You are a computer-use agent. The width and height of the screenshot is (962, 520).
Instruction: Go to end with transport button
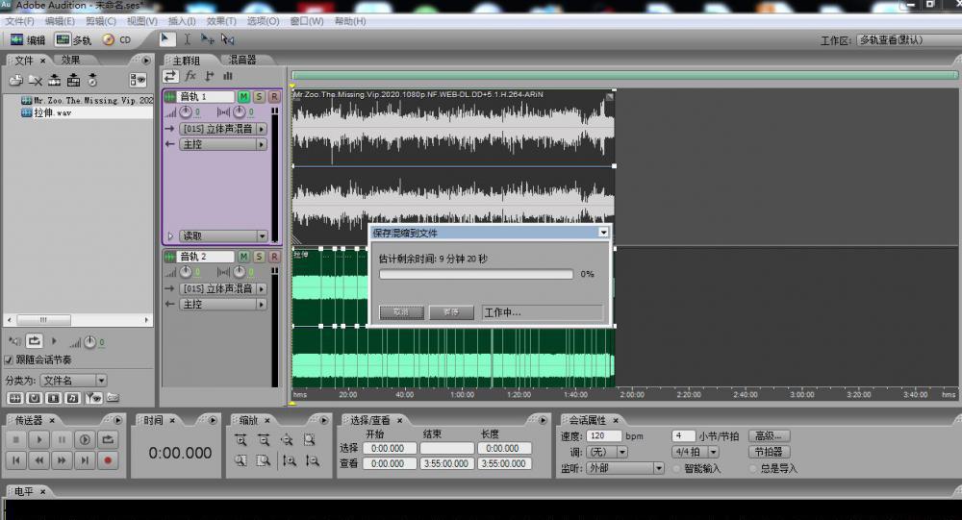(85, 459)
